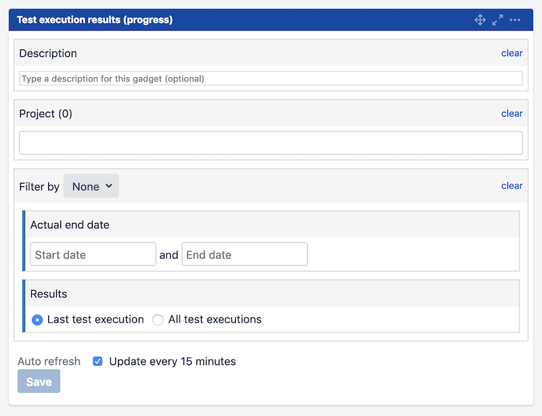The width and height of the screenshot is (542, 416).
Task: Click into the Project picker field
Action: point(271,143)
